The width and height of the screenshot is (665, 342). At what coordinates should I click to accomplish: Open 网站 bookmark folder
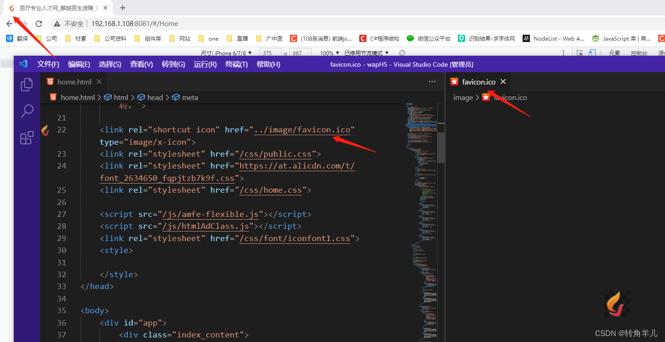[x=180, y=39]
